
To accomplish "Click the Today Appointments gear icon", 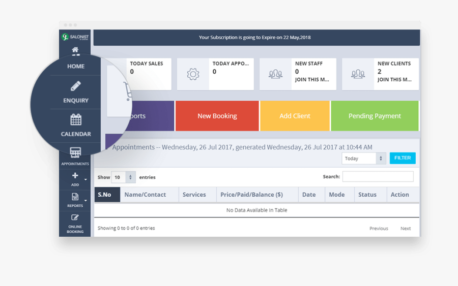I will pyautogui.click(x=193, y=75).
